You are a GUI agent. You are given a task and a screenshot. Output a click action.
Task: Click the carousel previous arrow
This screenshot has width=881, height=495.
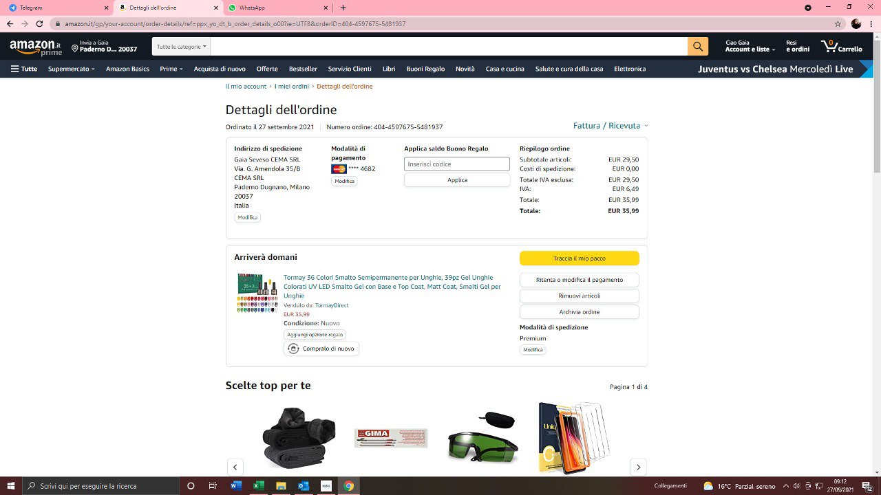[235, 467]
